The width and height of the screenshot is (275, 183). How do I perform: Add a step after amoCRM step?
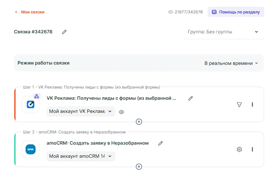(139, 166)
